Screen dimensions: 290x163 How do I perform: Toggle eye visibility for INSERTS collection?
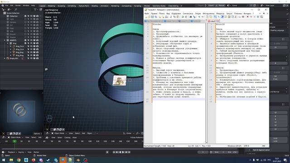click(31, 40)
